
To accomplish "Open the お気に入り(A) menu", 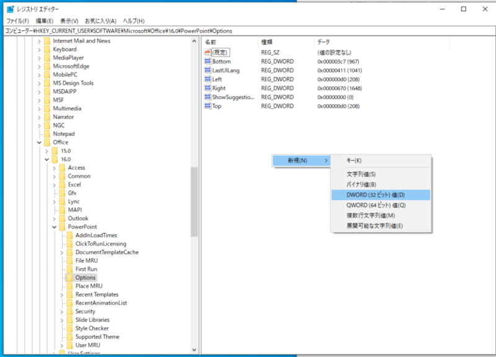I will pyautogui.click(x=100, y=21).
